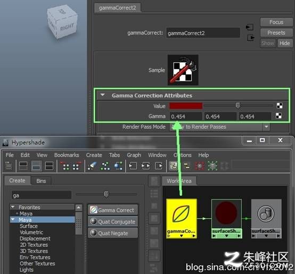Go to output connection icon in Attribute Editor
The image size is (295, 274).
point(251,38)
